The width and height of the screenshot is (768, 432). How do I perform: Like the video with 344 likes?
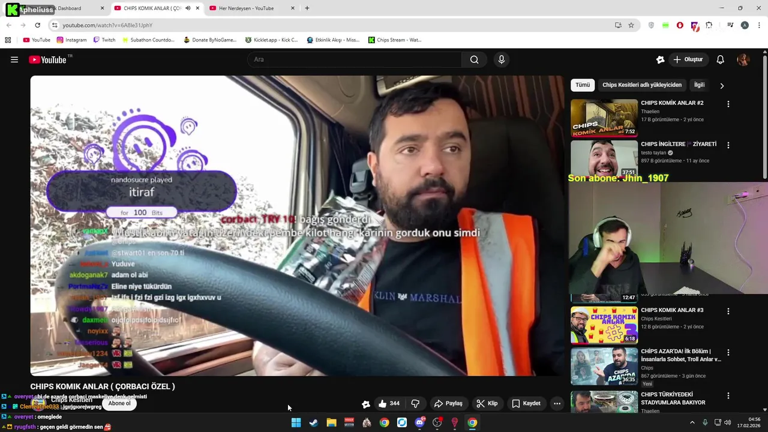point(388,403)
